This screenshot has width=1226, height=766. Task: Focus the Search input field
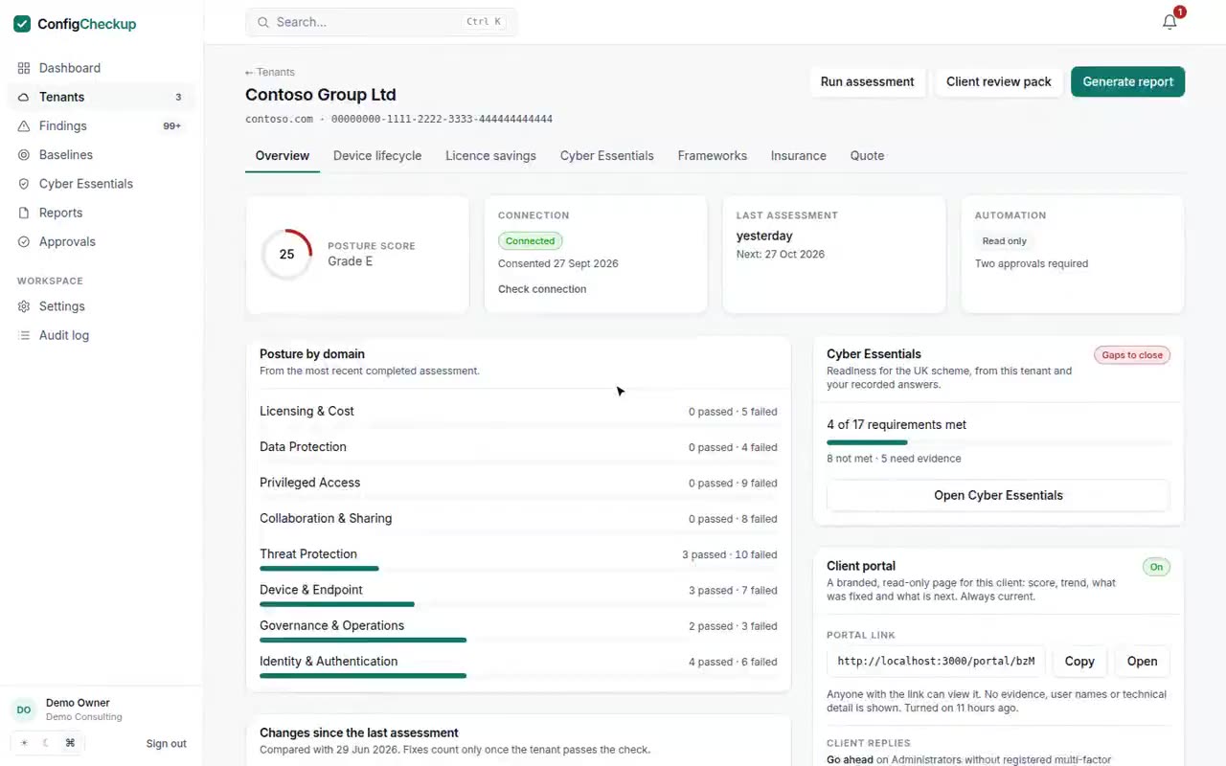381,22
